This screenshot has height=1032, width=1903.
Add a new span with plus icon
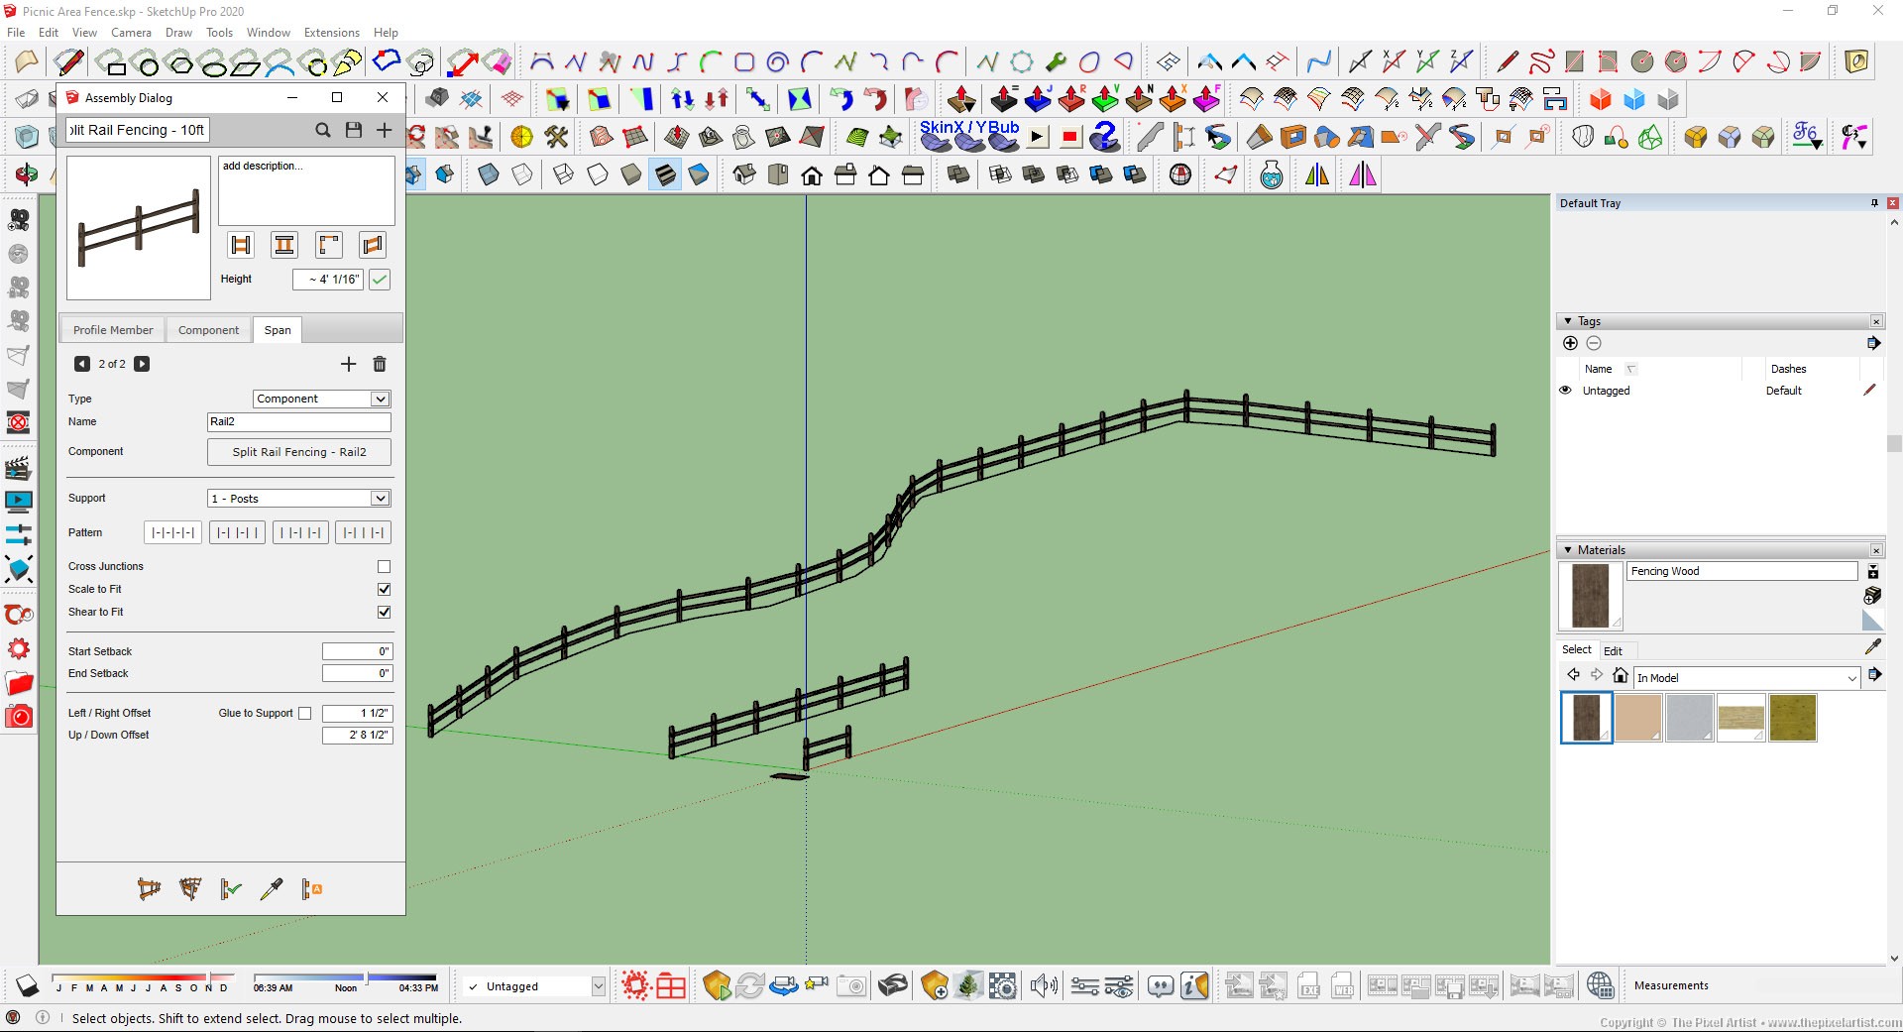[348, 364]
